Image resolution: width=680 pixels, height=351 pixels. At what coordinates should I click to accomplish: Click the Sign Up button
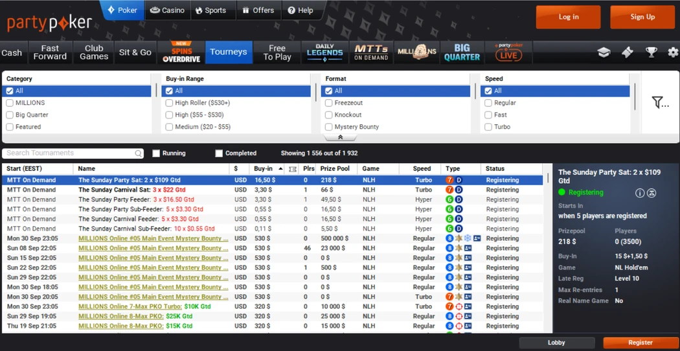642,17
